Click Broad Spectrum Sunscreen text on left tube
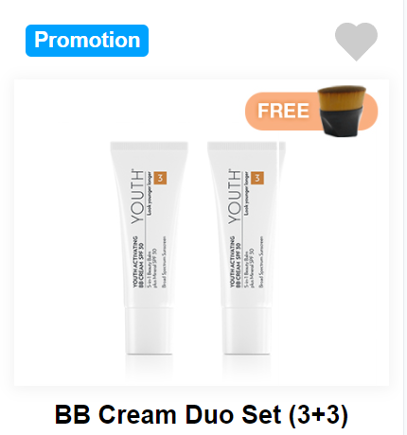Viewport: 407px width, 435px height. click(164, 262)
